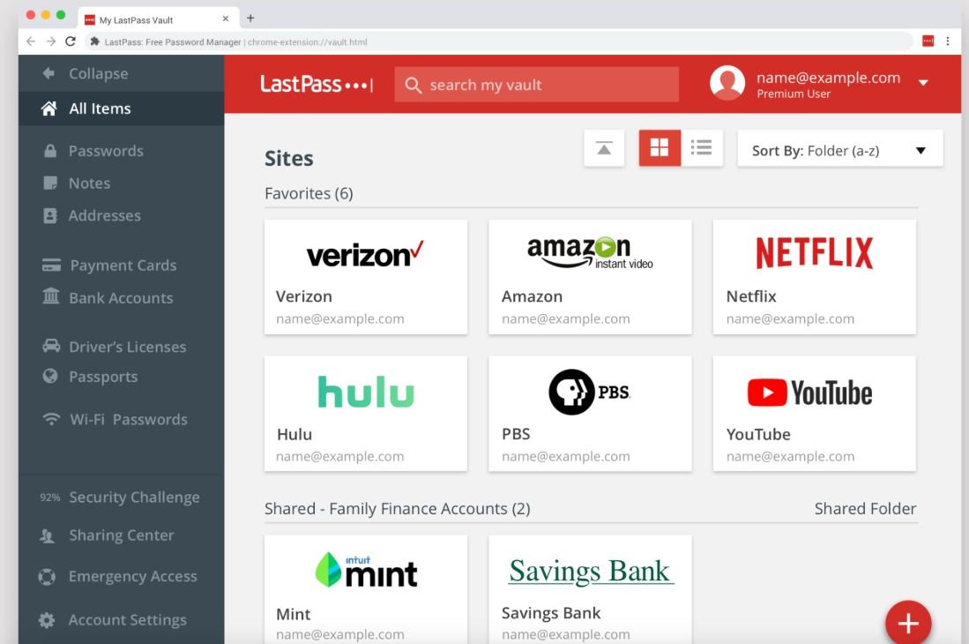Click the magnifier icon in vault search
Viewport: 969px width, 644px height.
click(x=413, y=86)
